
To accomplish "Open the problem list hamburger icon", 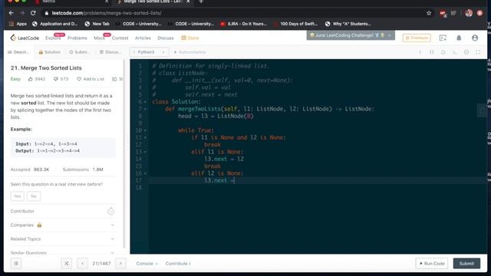I will pyautogui.click(x=16, y=264).
